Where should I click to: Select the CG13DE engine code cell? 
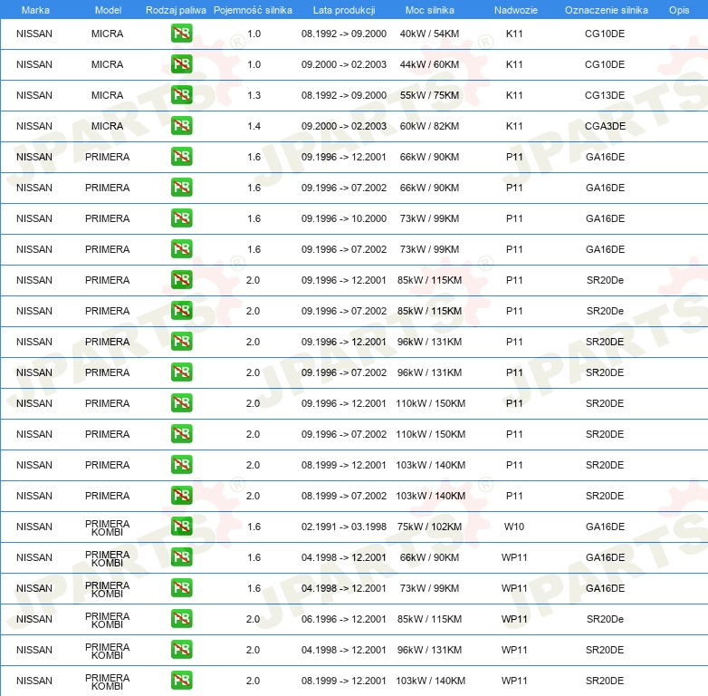click(605, 95)
